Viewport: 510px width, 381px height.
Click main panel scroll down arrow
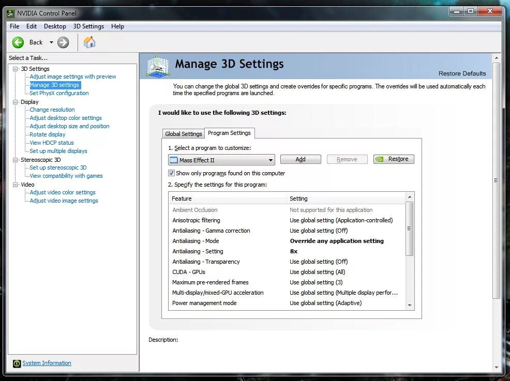[x=497, y=368]
